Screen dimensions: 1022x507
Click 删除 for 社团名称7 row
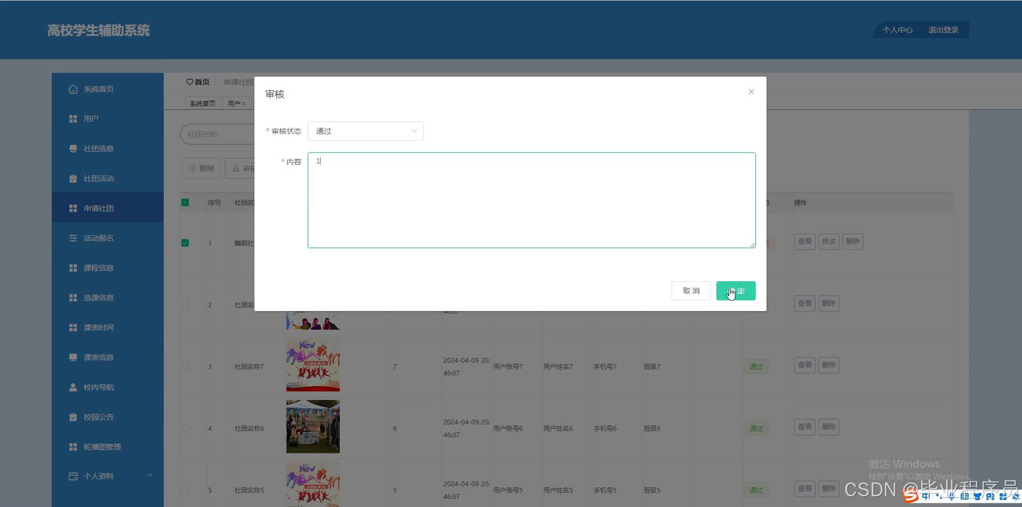tap(828, 365)
